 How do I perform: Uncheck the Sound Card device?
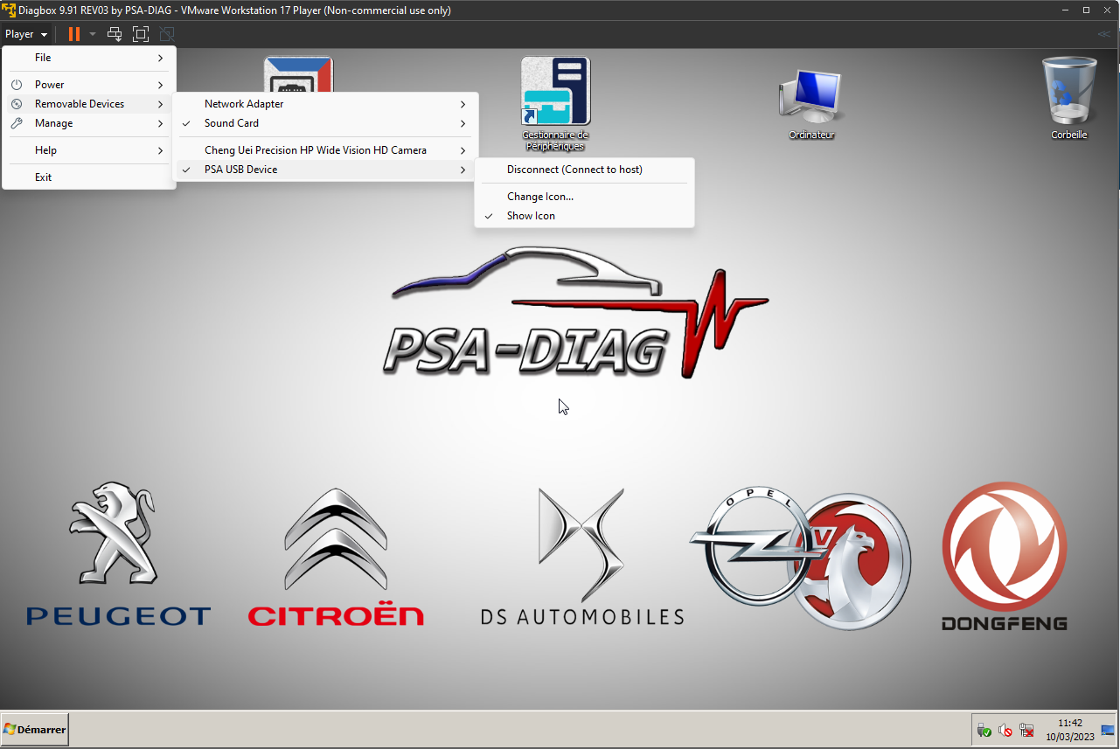pyautogui.click(x=326, y=123)
